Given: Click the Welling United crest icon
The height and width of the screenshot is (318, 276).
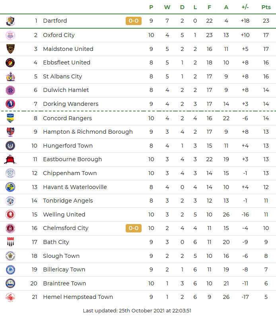Looking at the screenshot, I should pos(10,215).
